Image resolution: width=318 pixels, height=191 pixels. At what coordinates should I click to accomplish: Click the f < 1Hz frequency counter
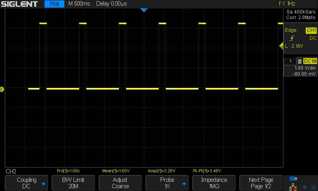[287, 4]
